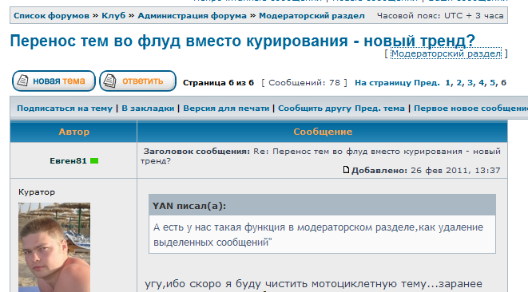
Task: Jump to page 3 of the topic
Action: (470, 83)
